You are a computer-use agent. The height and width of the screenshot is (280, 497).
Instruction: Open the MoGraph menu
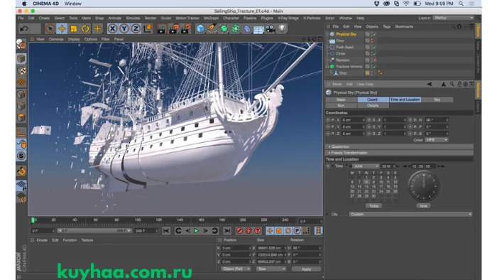(x=211, y=18)
